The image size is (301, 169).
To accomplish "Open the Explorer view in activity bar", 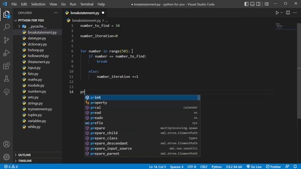I will click(6, 15).
